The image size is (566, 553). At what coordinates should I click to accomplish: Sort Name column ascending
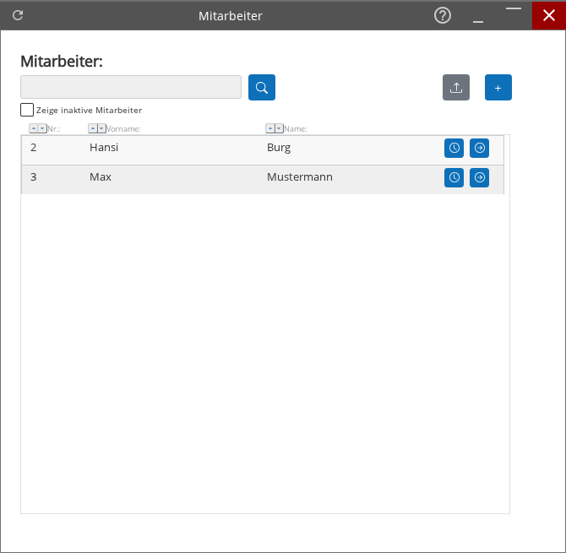coord(269,128)
